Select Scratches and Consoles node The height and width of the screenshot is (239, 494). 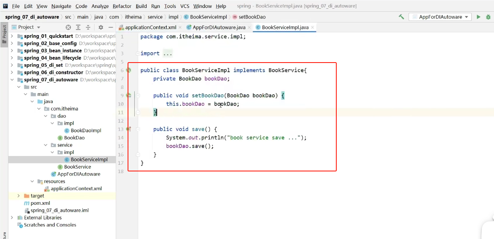[x=46, y=224]
